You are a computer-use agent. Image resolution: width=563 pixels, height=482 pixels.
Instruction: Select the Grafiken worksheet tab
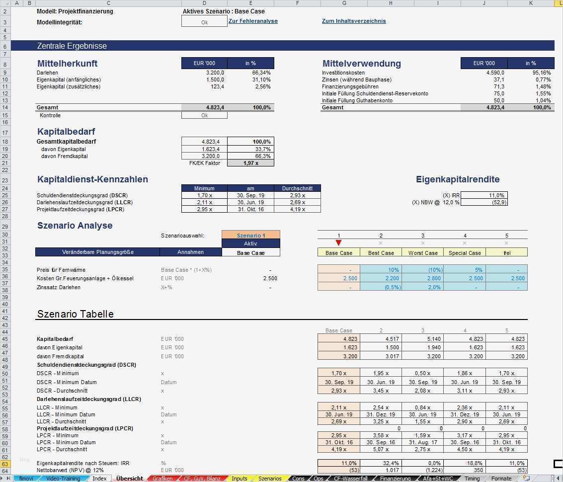point(163,479)
